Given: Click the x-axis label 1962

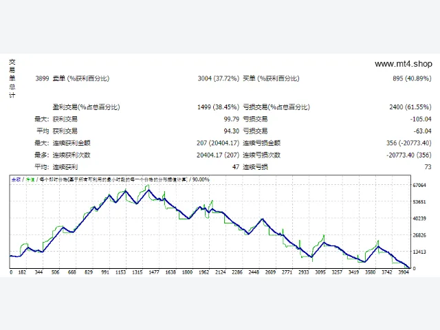Looking at the screenshot, I should (203, 272).
